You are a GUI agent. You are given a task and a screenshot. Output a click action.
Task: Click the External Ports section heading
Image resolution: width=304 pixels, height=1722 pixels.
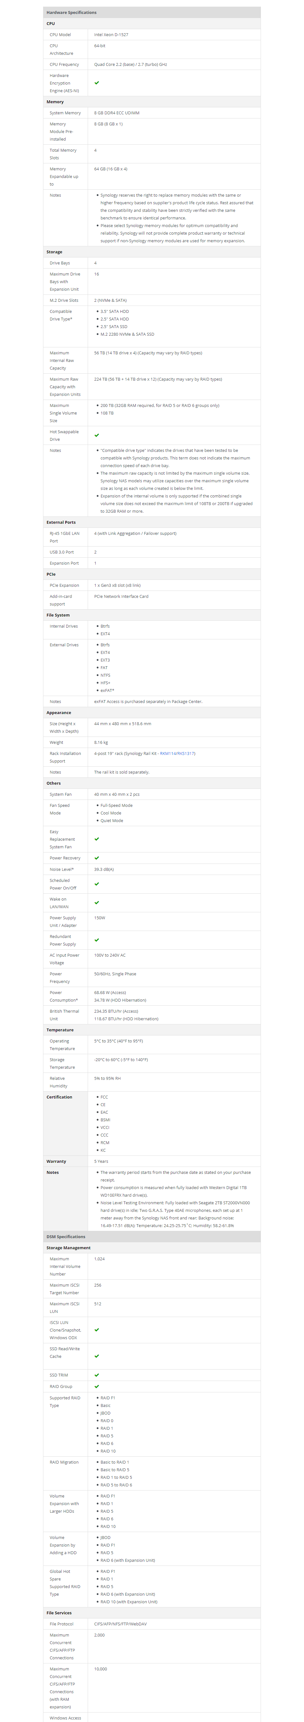(61, 522)
